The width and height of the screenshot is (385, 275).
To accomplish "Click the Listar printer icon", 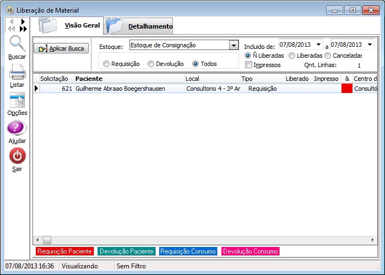I will point(17,73).
